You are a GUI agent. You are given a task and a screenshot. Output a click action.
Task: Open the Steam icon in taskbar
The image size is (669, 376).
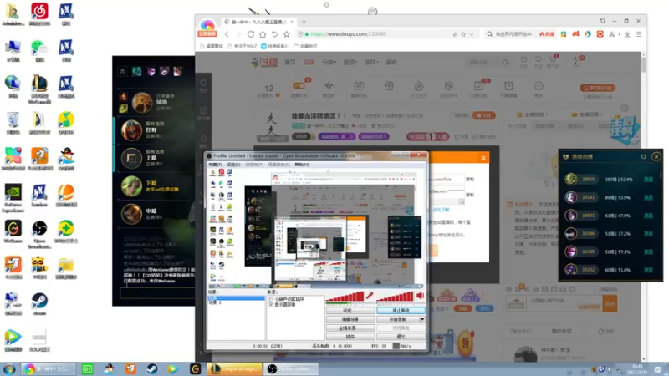[152, 368]
